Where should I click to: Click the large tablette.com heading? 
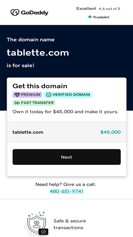click(x=38, y=53)
